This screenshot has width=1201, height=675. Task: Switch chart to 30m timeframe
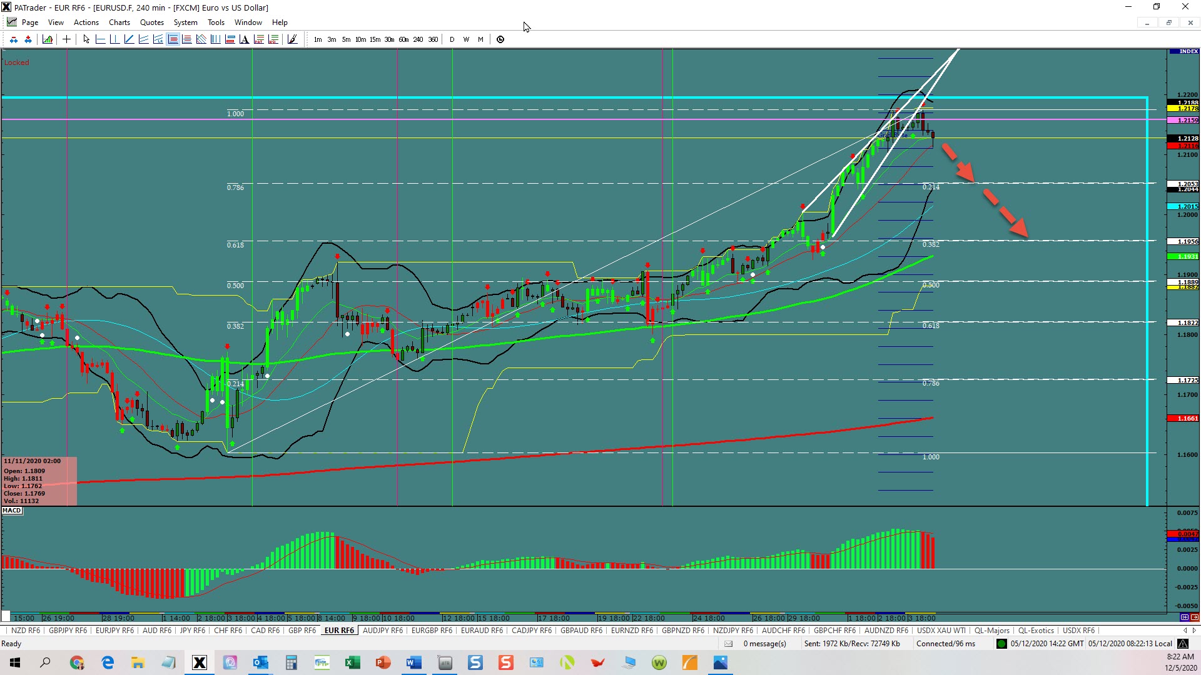coord(389,39)
